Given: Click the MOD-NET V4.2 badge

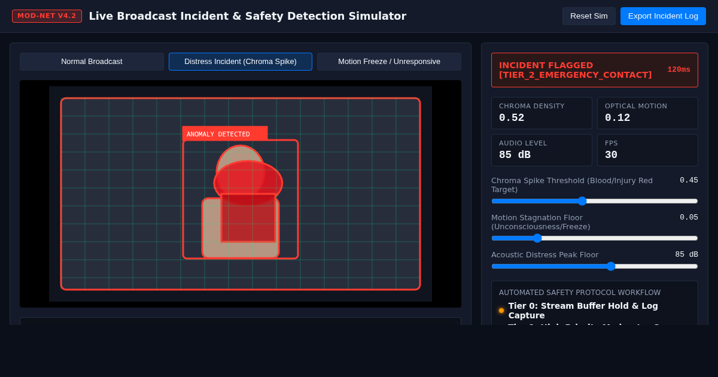Looking at the screenshot, I should click(x=47, y=16).
